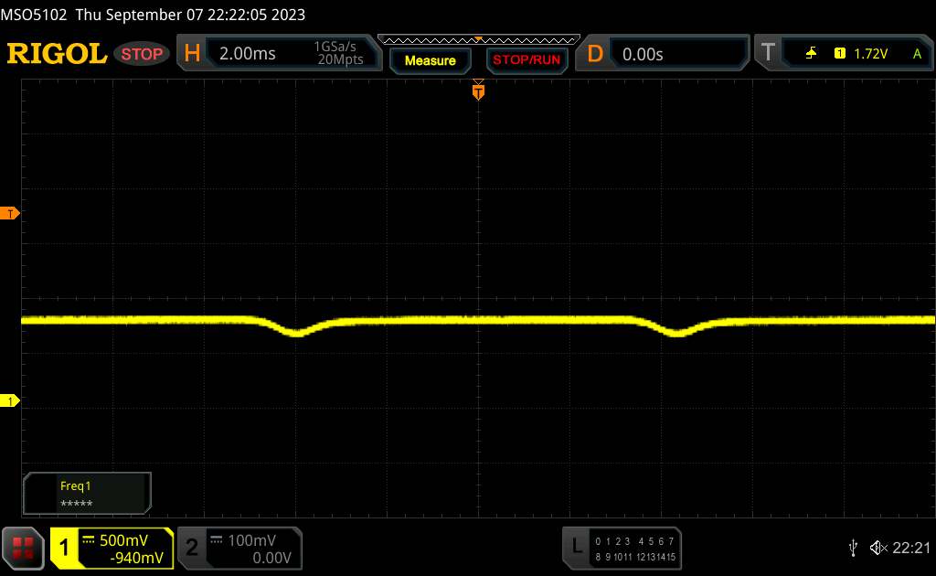The image size is (936, 576).
Task: Click the RIGOL logo
Action: pyautogui.click(x=57, y=54)
